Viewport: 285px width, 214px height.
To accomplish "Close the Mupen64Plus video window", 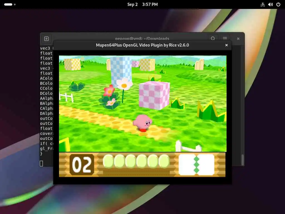I will coord(227,45).
